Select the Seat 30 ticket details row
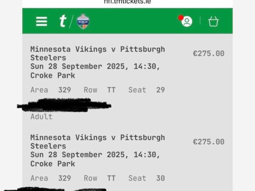Image resolution: width=255 pixels, height=191 pixels. [98, 178]
